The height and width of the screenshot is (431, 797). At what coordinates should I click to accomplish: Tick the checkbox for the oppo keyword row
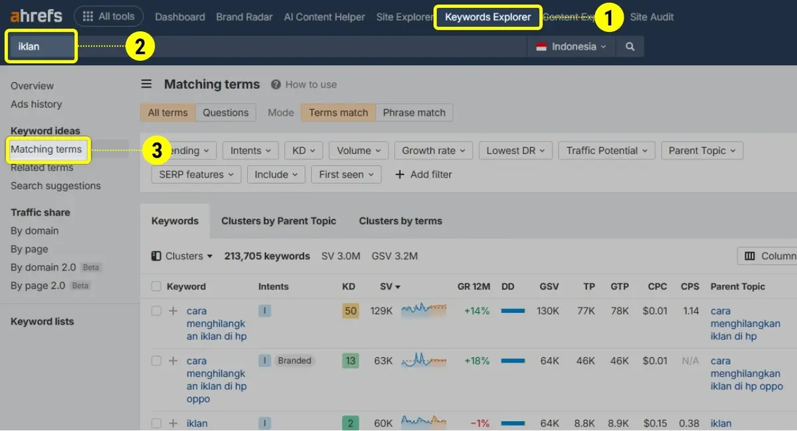(156, 361)
